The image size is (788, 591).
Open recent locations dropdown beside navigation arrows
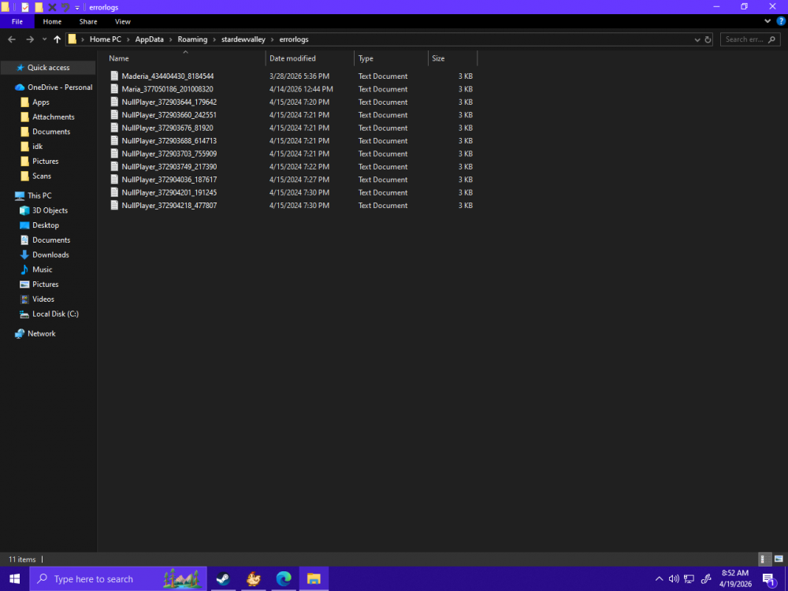click(x=44, y=39)
